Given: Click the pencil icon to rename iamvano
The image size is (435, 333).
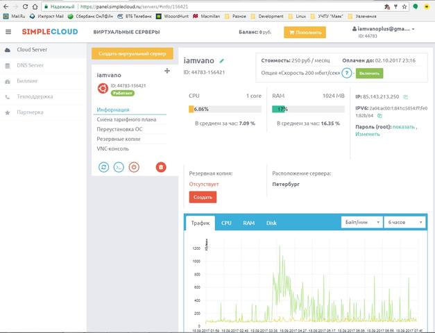Looking at the screenshot, I should 222,61.
